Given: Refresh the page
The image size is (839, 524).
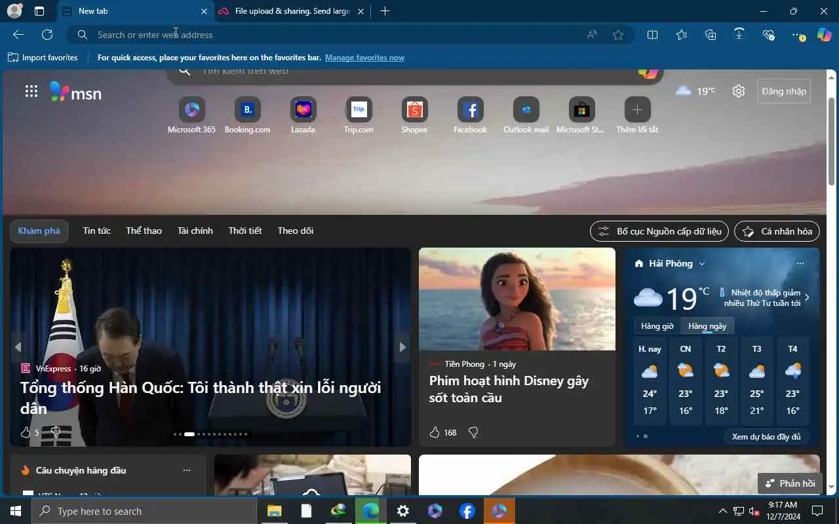Looking at the screenshot, I should point(47,35).
